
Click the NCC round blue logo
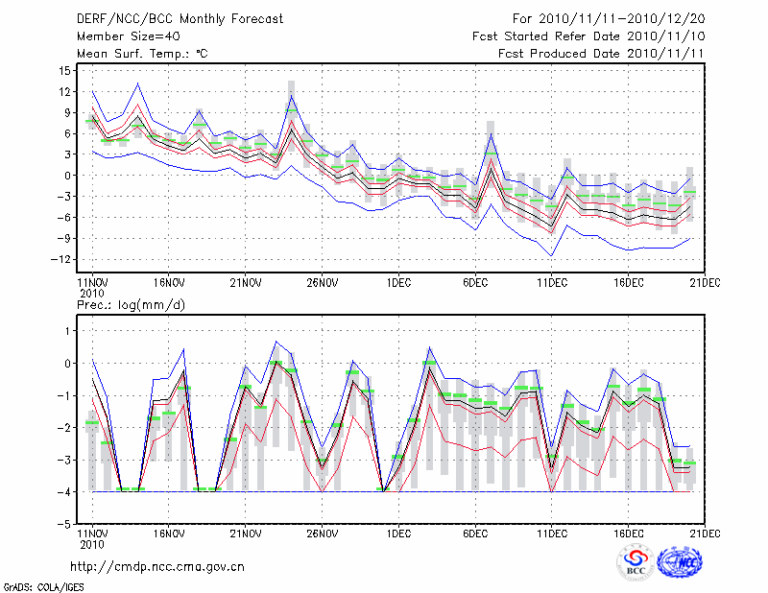[x=680, y=561]
